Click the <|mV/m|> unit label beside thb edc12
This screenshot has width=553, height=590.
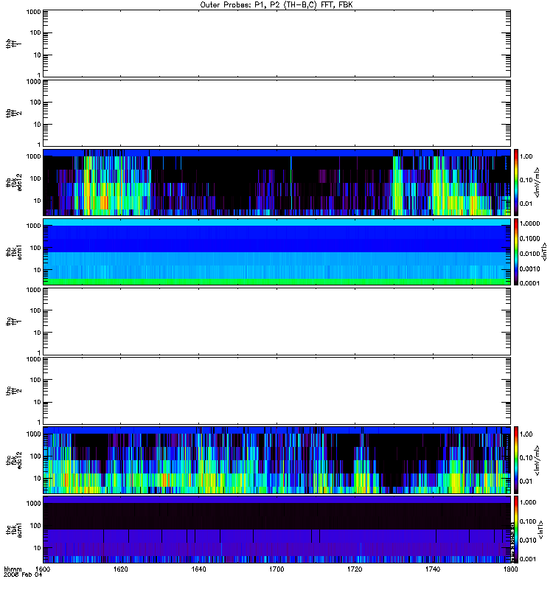click(538, 182)
